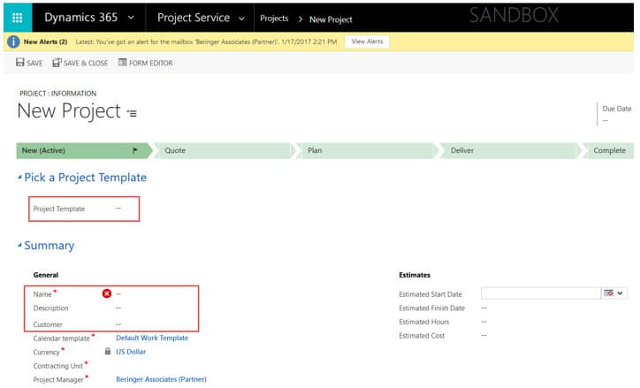Viewport: 640px width, 388px height.
Task: Open the app launcher waffle icon
Action: 17,18
